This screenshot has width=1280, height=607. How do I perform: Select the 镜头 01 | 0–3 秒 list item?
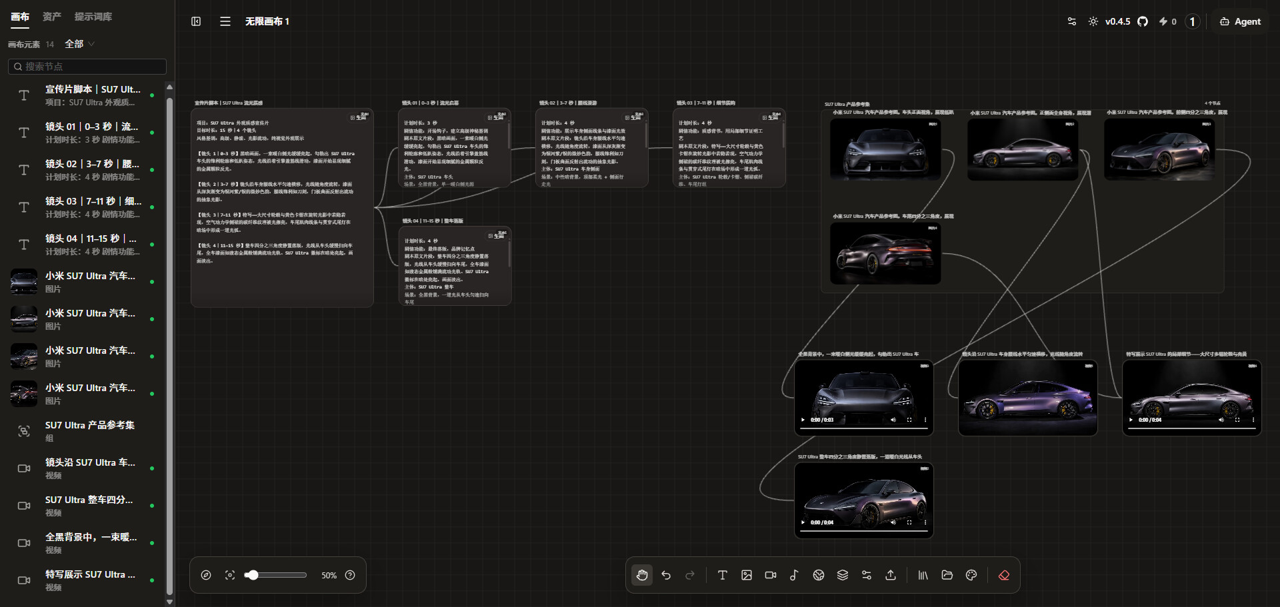tap(83, 133)
